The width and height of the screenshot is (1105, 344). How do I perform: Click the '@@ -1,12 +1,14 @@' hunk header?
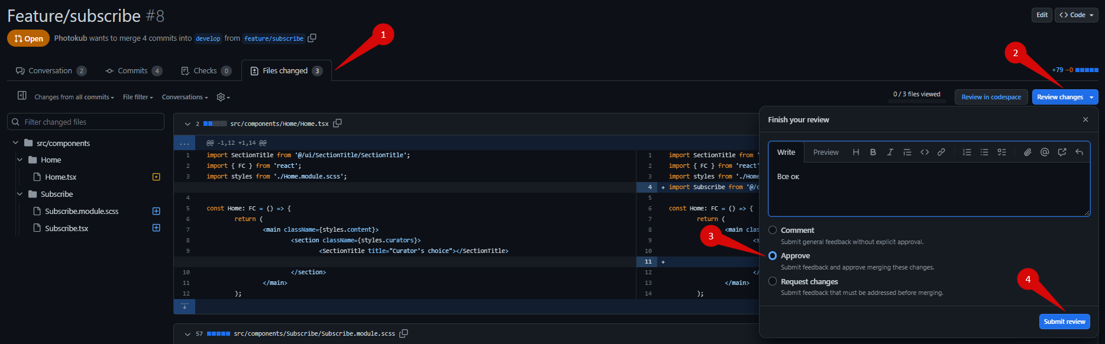236,143
